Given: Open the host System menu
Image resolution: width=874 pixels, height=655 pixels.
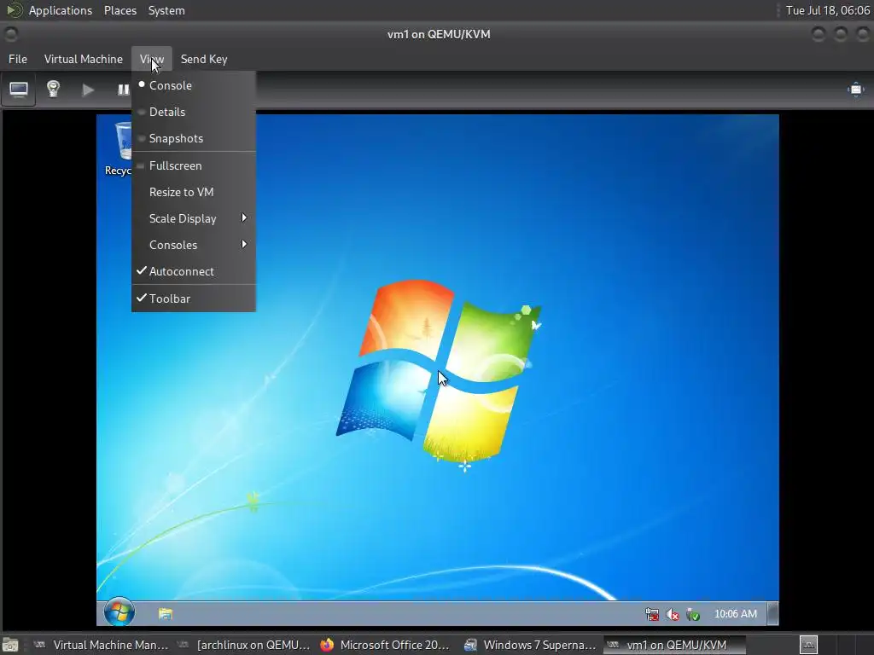Looking at the screenshot, I should 166,10.
